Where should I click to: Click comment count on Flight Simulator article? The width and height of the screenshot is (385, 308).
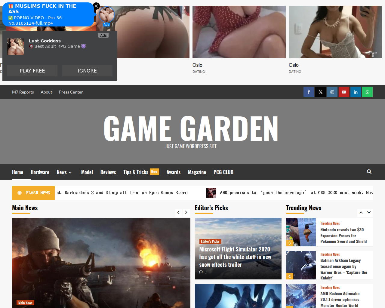coord(203,272)
